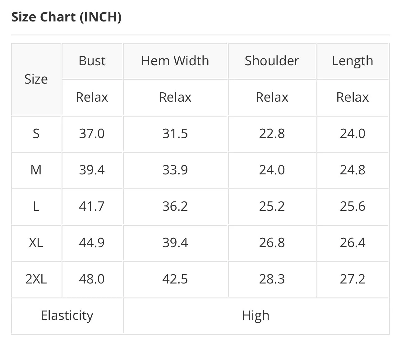Click the 37.0 bust value
The width and height of the screenshot is (401, 341).
[x=92, y=134]
